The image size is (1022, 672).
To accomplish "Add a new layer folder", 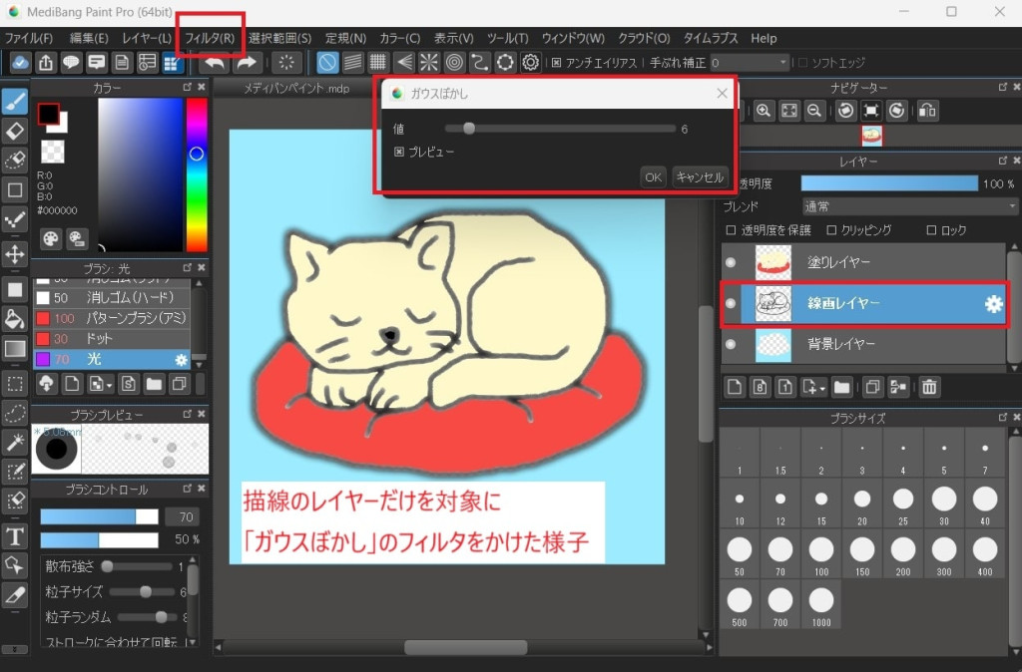I will coord(841,388).
